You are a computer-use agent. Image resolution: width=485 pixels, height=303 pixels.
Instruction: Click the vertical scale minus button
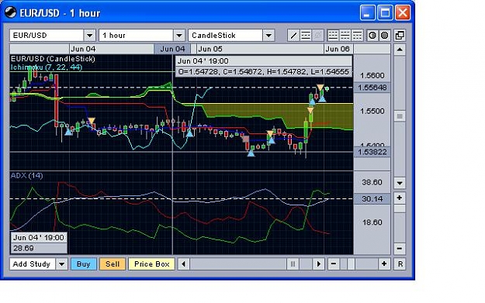click(x=400, y=248)
